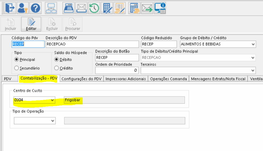This screenshot has height=151, width=263.
Task: Expand Grupo de Débito / Crédito dropdown
Action: tap(253, 44)
